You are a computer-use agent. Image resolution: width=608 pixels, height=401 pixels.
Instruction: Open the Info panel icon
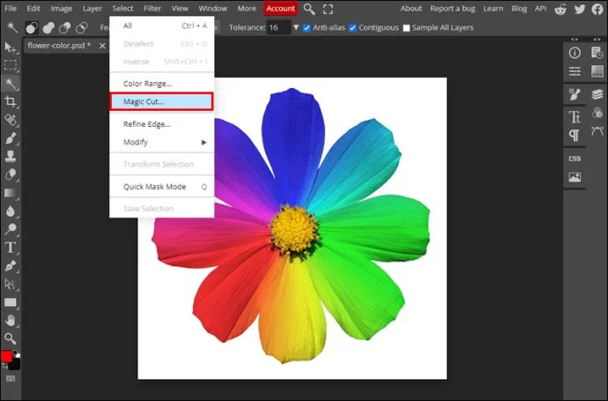point(575,53)
